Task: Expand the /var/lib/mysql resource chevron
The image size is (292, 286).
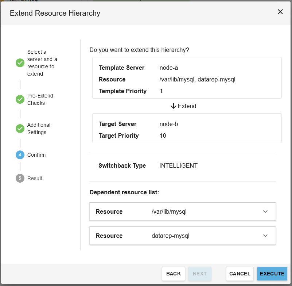Action: point(265,211)
